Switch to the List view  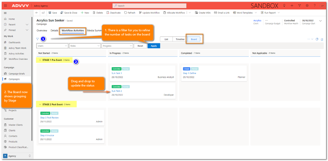[166, 39]
